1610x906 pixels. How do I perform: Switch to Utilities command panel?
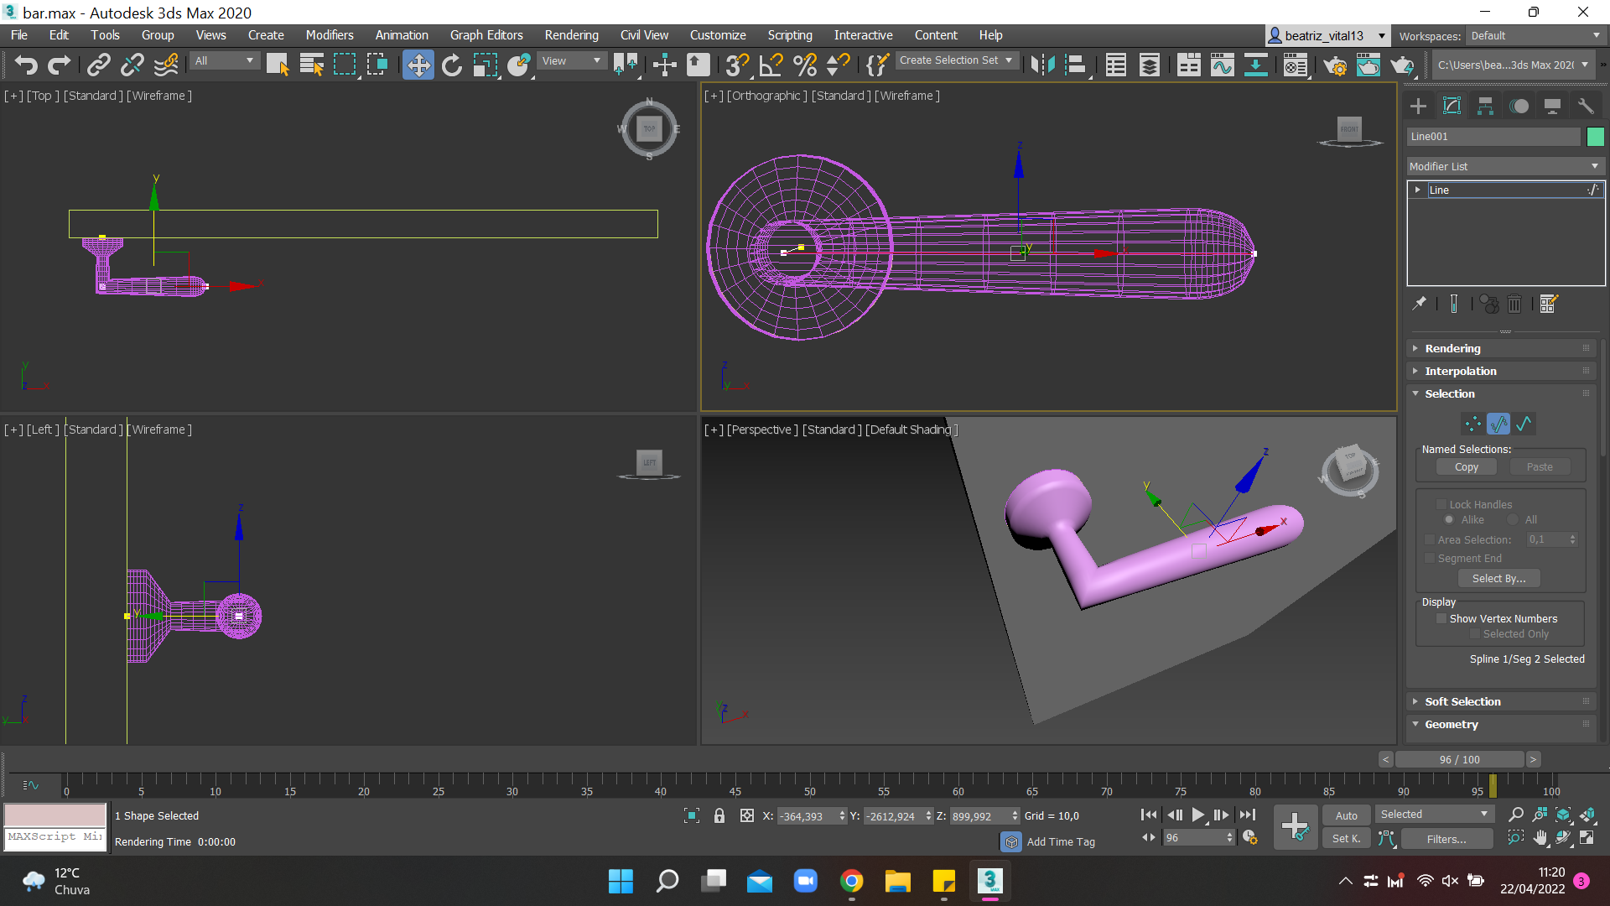1586,106
